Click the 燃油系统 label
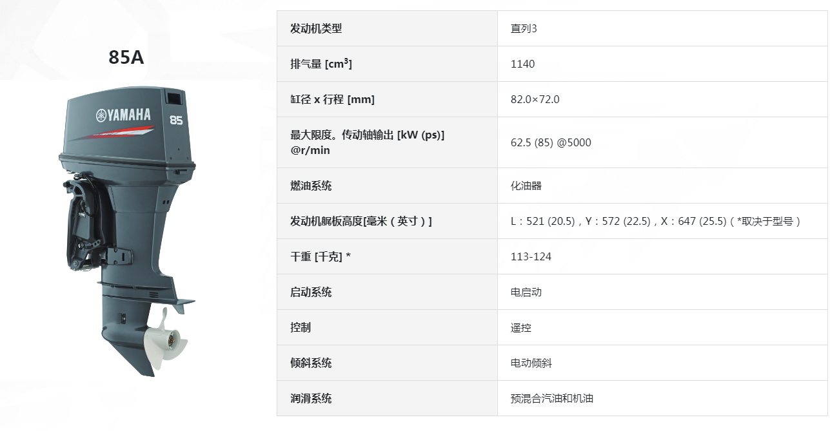This screenshot has height=431, width=830. pos(311,186)
